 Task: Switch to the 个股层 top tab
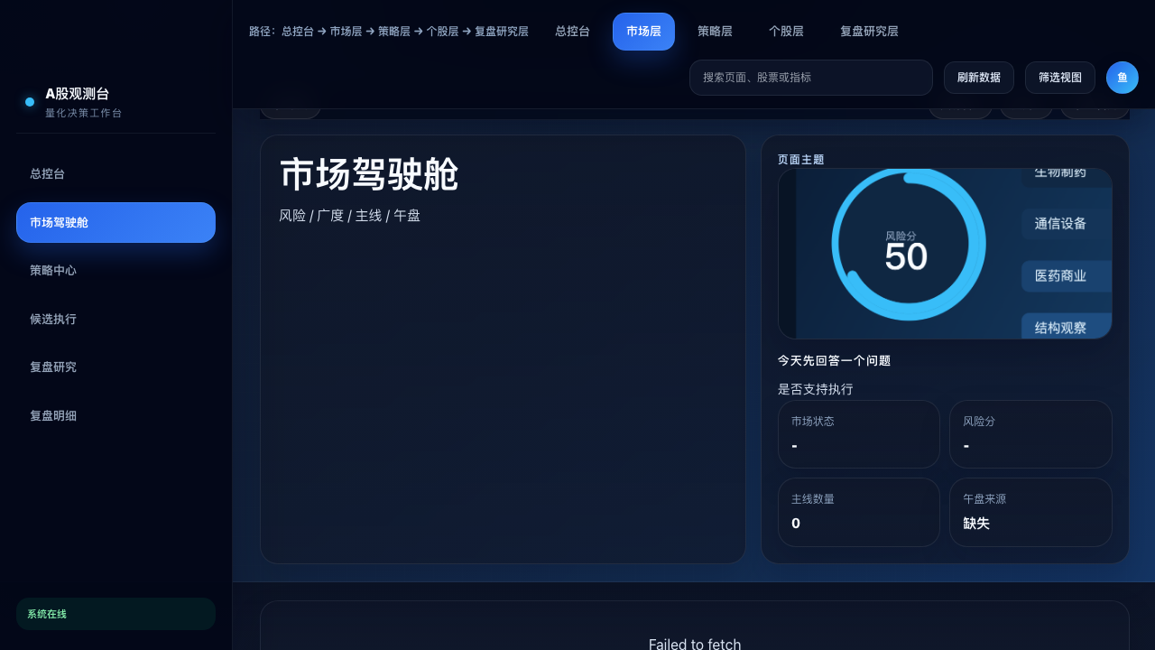tap(786, 32)
